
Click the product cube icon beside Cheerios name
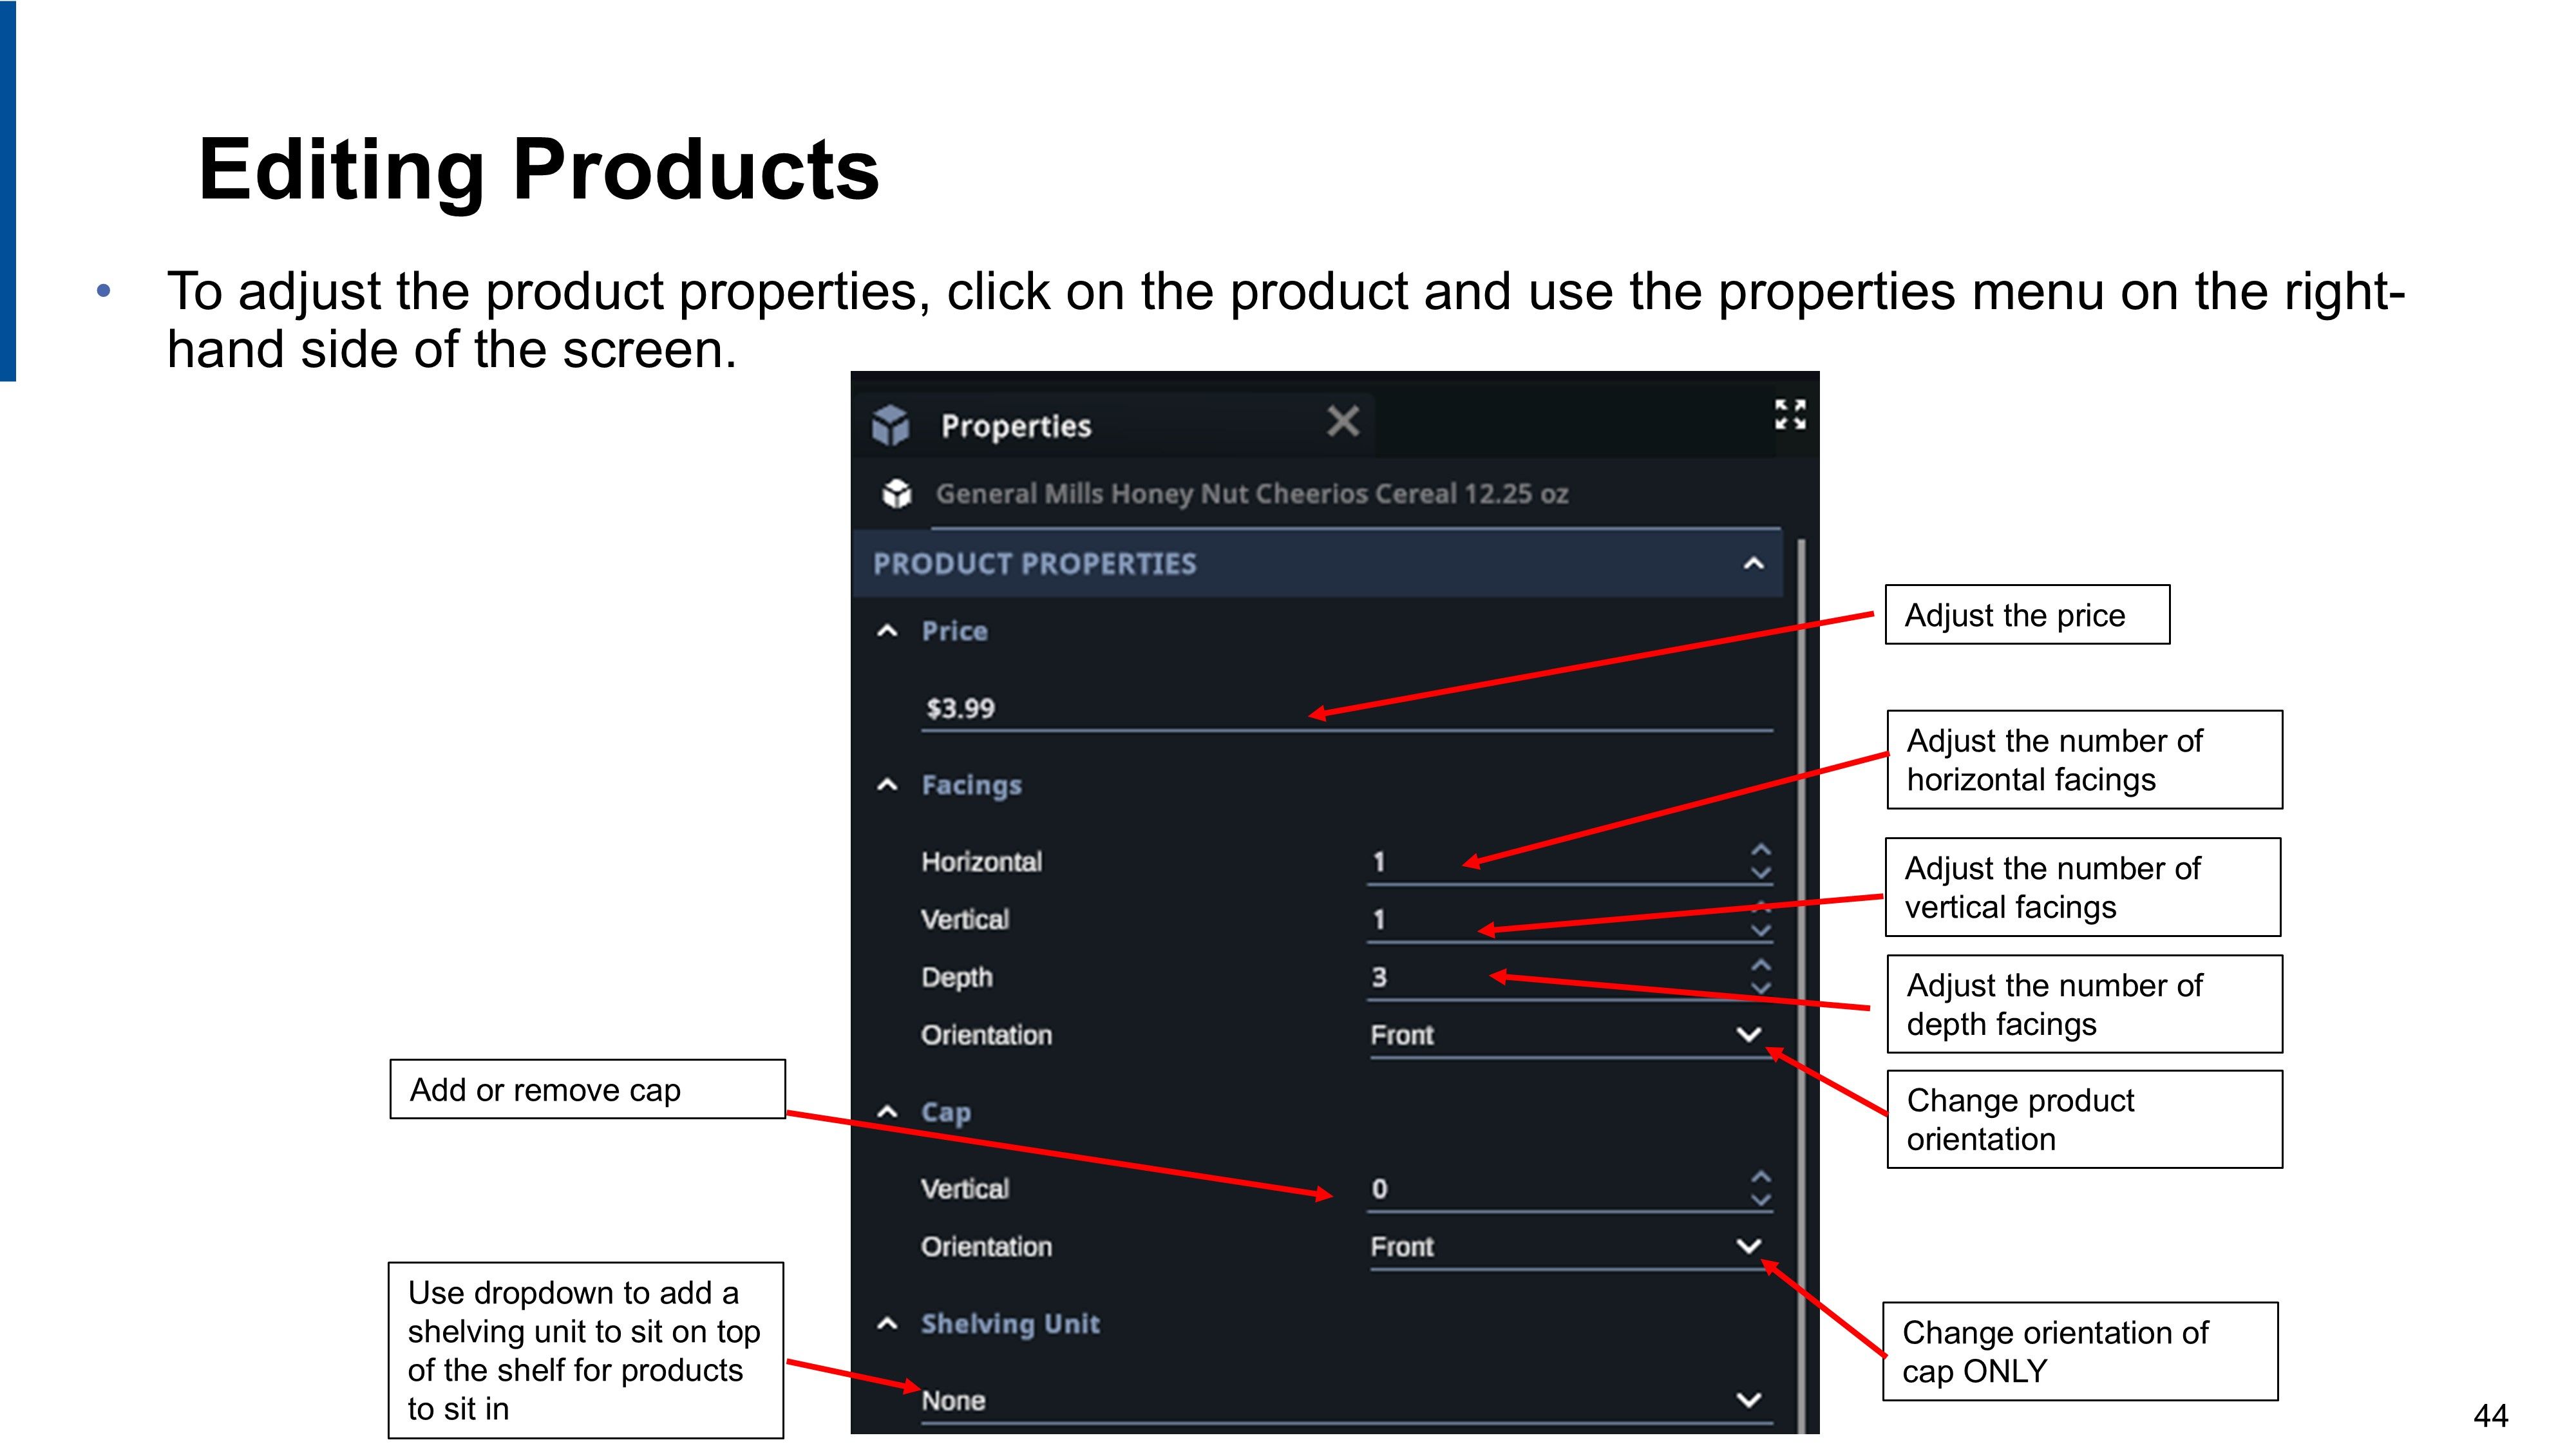click(897, 493)
